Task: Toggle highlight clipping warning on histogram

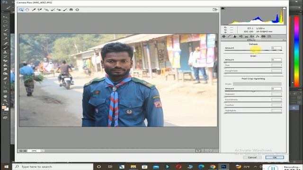Action: [x=284, y=8]
